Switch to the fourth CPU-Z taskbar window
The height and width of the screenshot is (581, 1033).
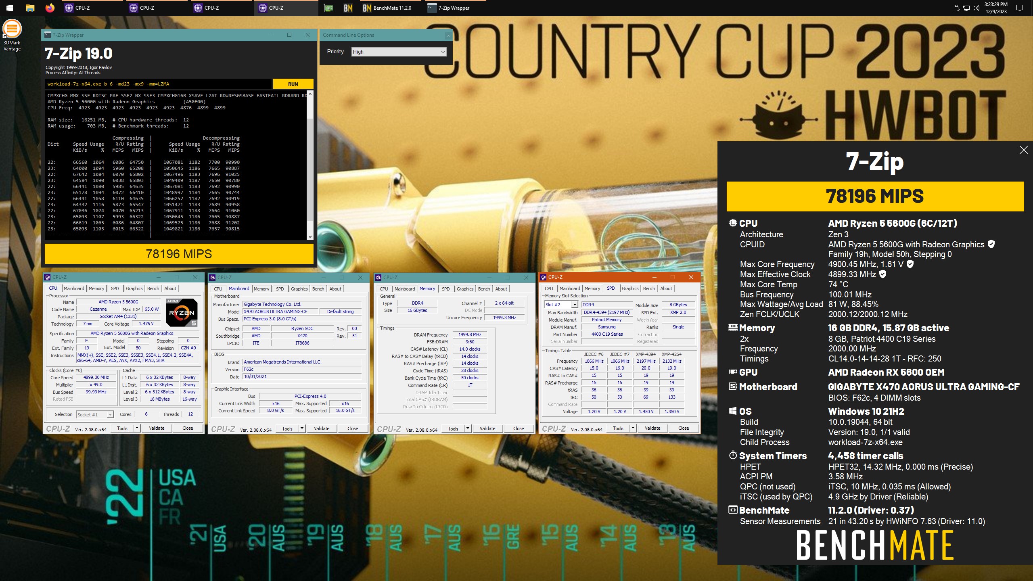pos(286,8)
